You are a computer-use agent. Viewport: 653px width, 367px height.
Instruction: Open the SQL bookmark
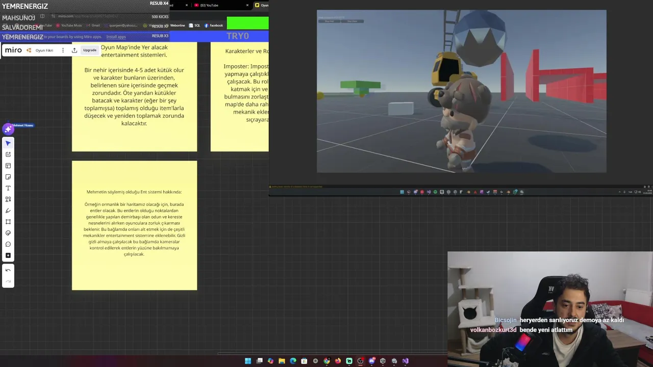coord(194,25)
